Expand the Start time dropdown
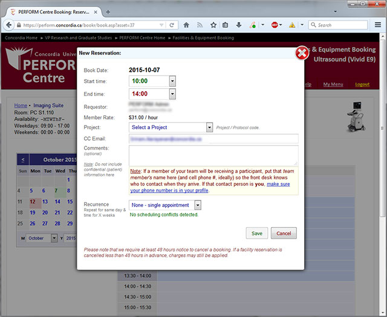The width and height of the screenshot is (387, 317). [x=172, y=80]
